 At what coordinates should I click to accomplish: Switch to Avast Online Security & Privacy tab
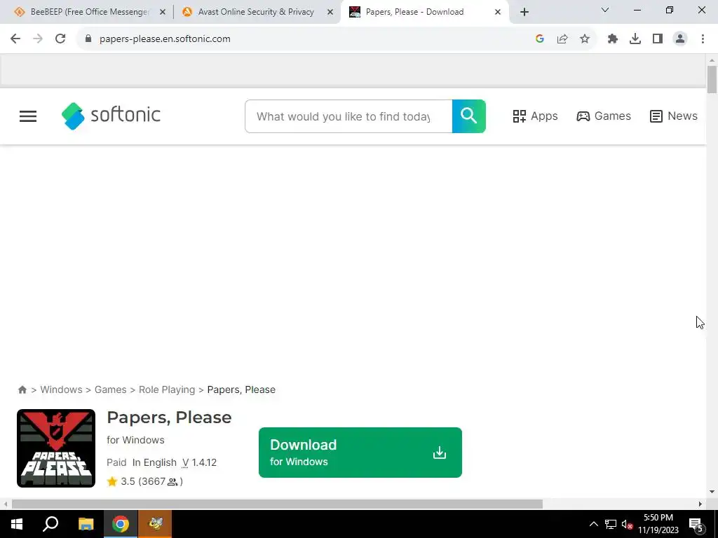coord(257,12)
